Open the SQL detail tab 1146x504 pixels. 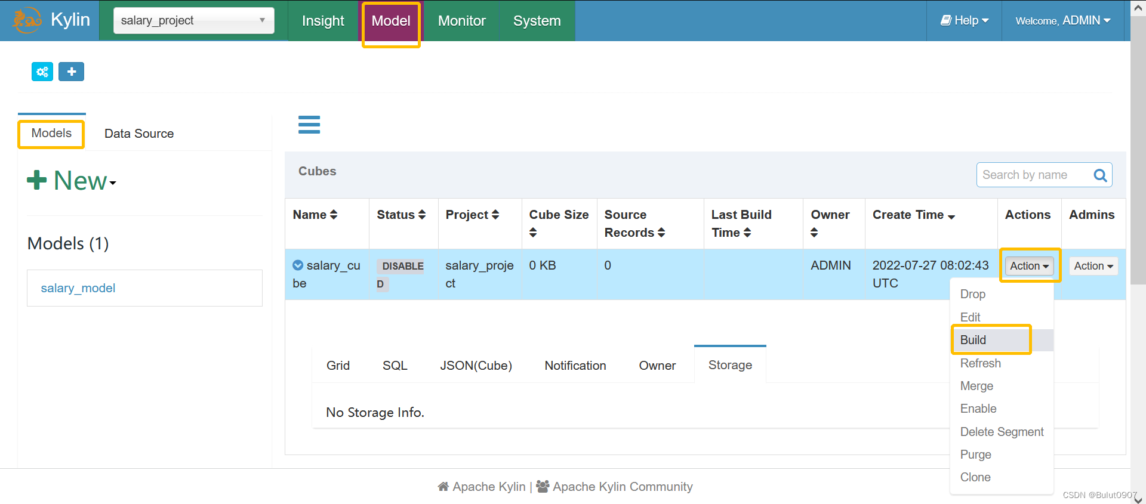pos(395,365)
